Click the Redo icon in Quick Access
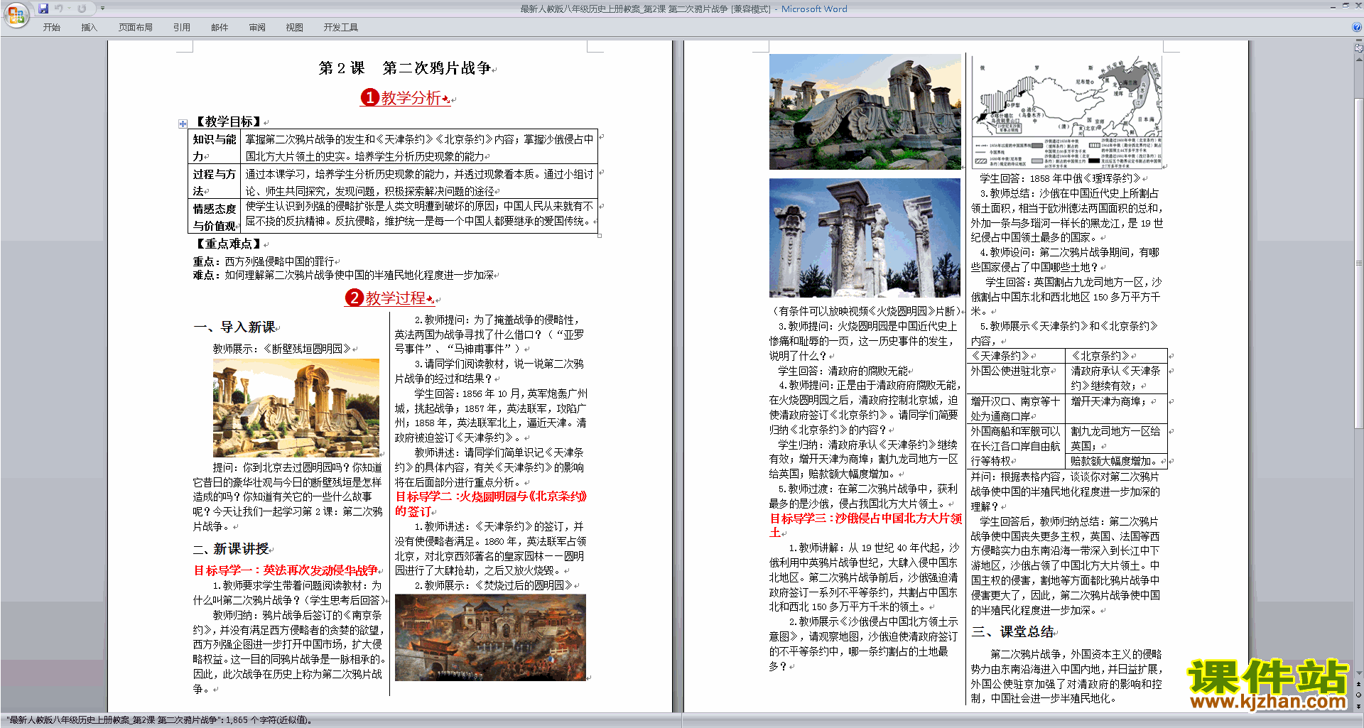Viewport: 1364px width, 728px height. [x=82, y=9]
